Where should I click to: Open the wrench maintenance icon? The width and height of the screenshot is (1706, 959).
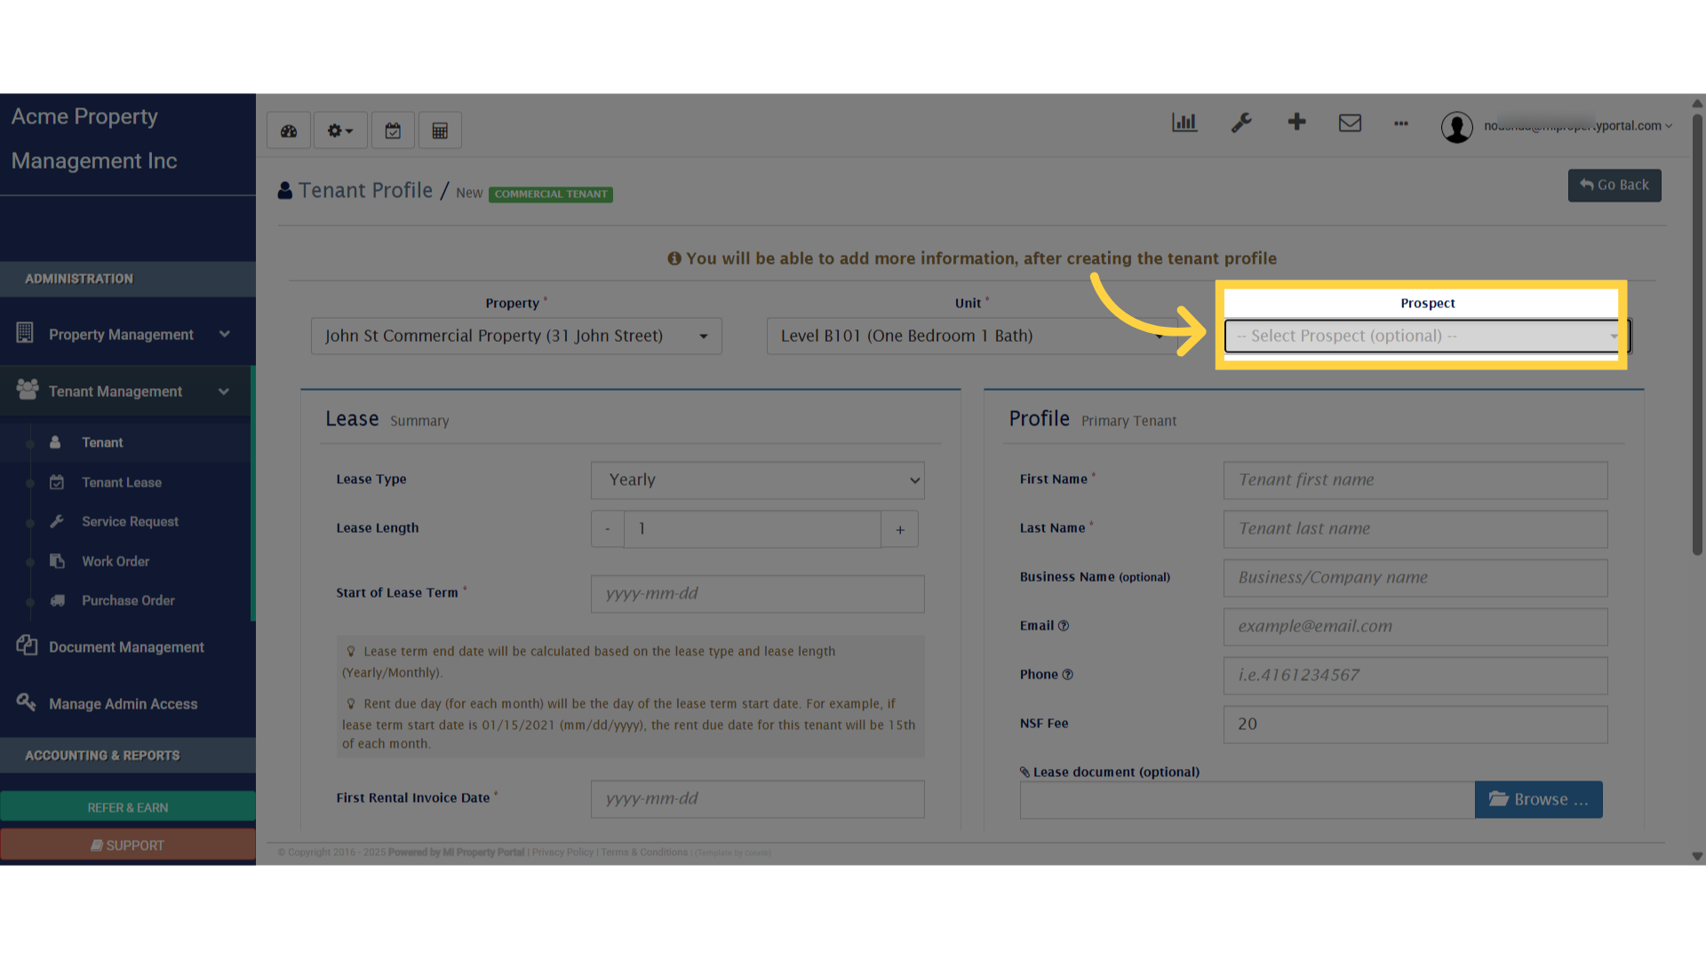pyautogui.click(x=1241, y=123)
